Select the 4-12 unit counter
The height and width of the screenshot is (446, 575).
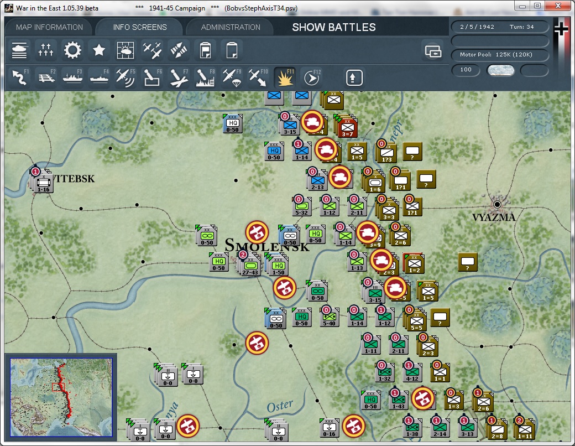[x=412, y=372]
